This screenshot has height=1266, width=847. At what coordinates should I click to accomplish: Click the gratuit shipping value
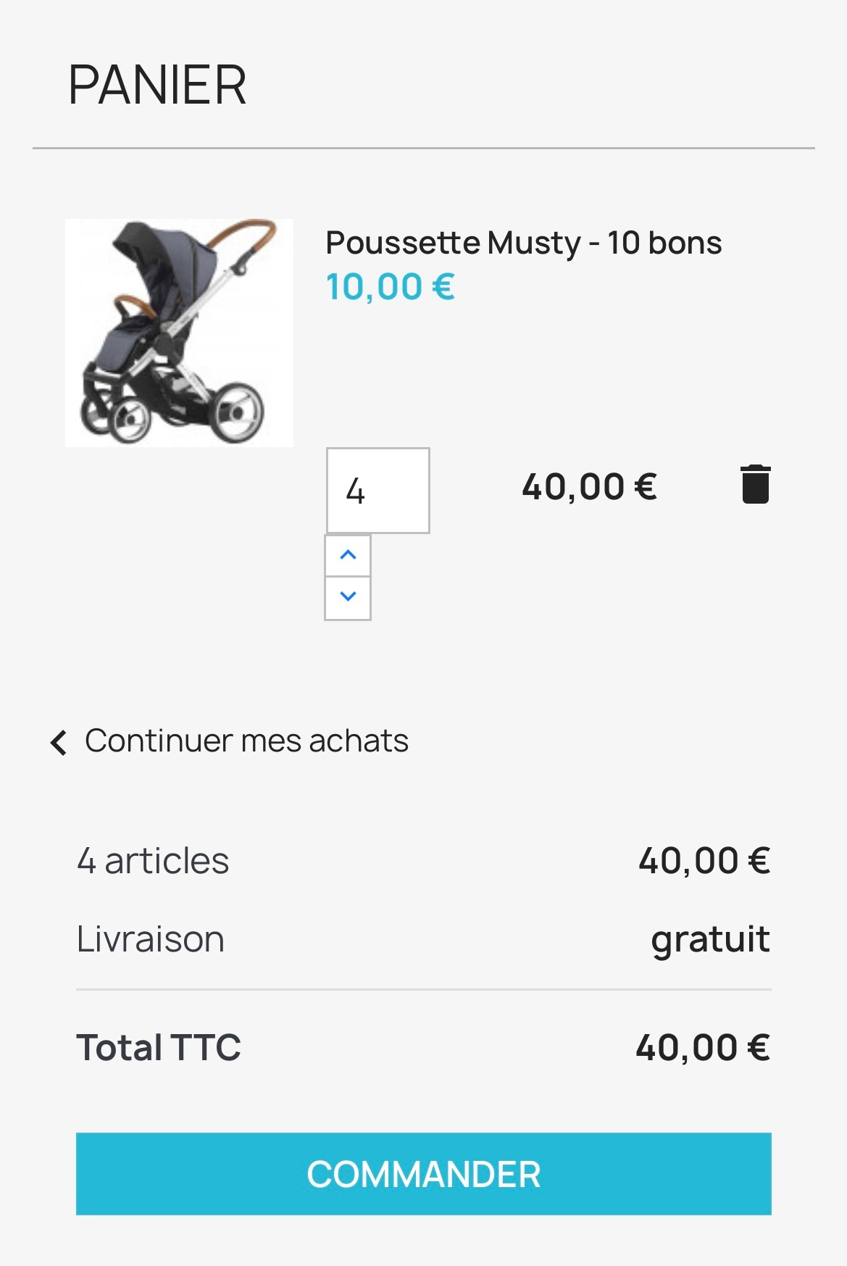click(710, 938)
